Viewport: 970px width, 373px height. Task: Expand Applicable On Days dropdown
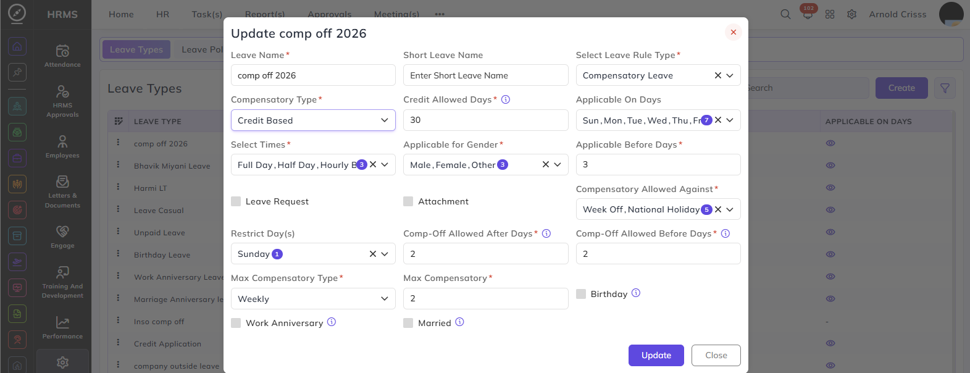tap(730, 120)
